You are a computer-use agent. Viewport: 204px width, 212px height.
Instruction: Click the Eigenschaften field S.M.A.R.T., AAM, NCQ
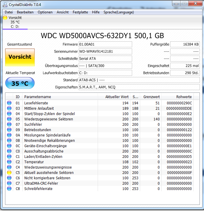coord(139,87)
